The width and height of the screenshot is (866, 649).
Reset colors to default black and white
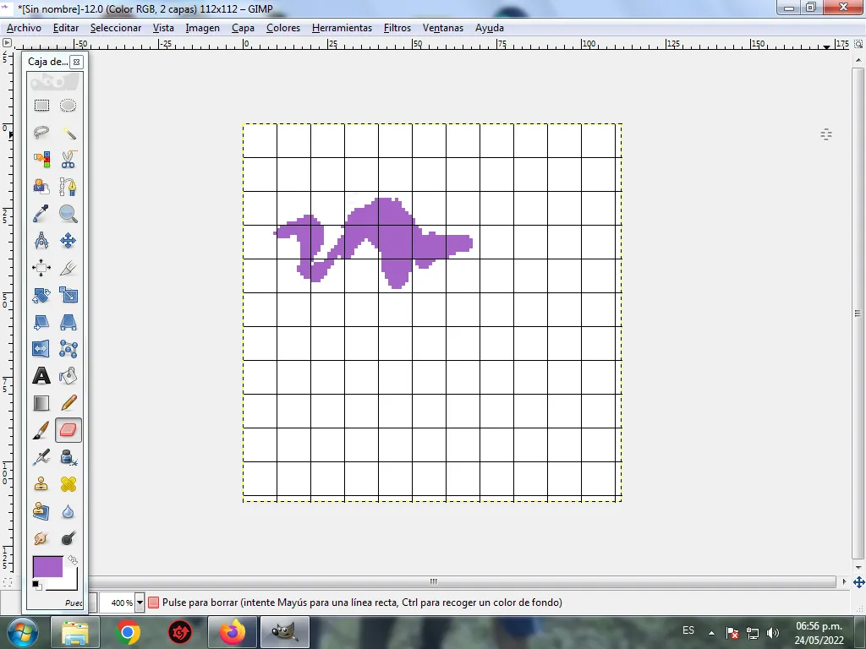click(x=36, y=585)
